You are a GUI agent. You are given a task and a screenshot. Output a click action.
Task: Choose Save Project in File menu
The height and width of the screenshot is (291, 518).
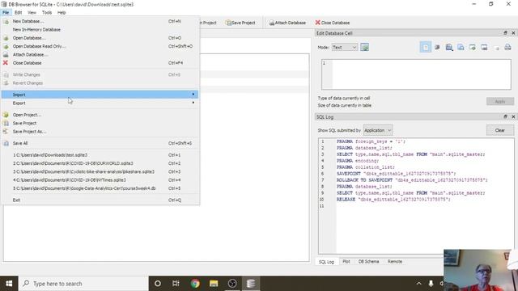(100, 123)
